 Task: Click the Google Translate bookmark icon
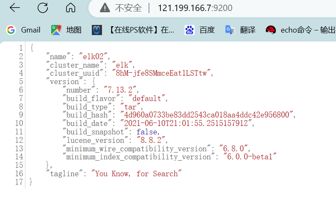tap(230, 30)
